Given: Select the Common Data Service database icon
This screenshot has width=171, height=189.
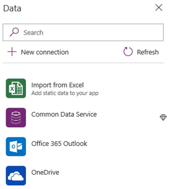Looking at the screenshot, I should pos(16,118).
